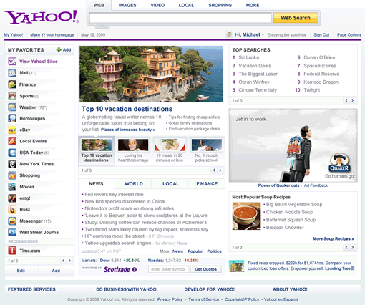Open Komodo Dragon top search
This screenshot has height=305, width=365.
[x=321, y=82]
